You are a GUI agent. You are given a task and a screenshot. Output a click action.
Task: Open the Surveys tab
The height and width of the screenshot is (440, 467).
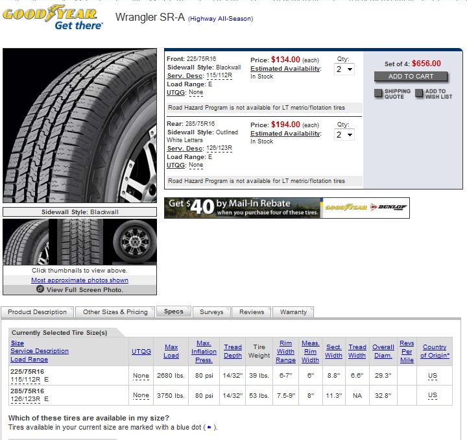click(x=211, y=312)
